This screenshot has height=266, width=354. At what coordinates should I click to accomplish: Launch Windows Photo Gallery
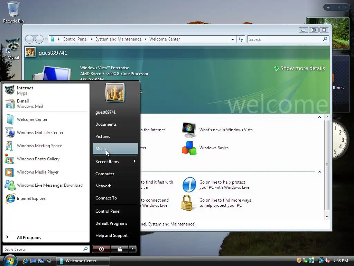46,159
